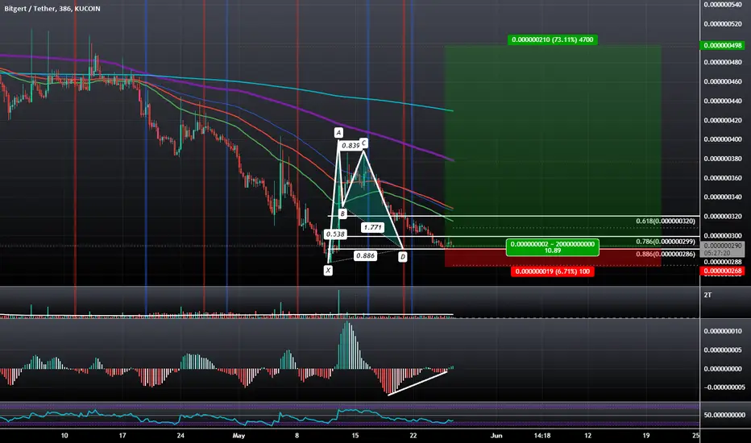The image size is (751, 443).
Task: Click the 0.000000320 price axis label
Action: [x=723, y=217]
